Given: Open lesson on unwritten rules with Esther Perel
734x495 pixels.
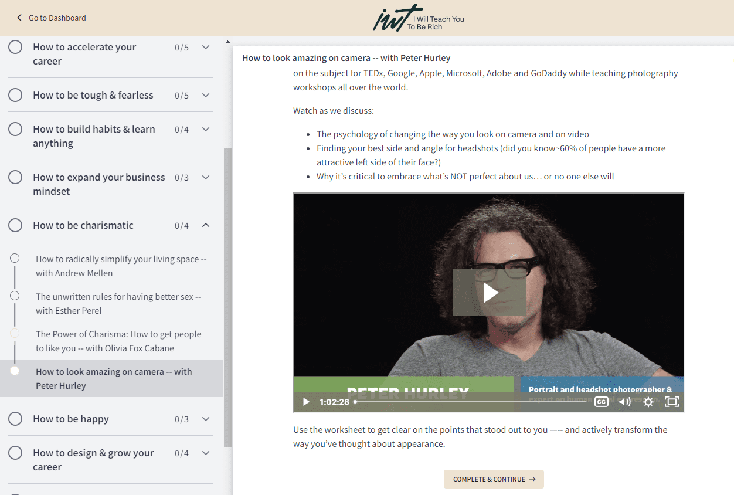Looking at the screenshot, I should click(x=118, y=304).
